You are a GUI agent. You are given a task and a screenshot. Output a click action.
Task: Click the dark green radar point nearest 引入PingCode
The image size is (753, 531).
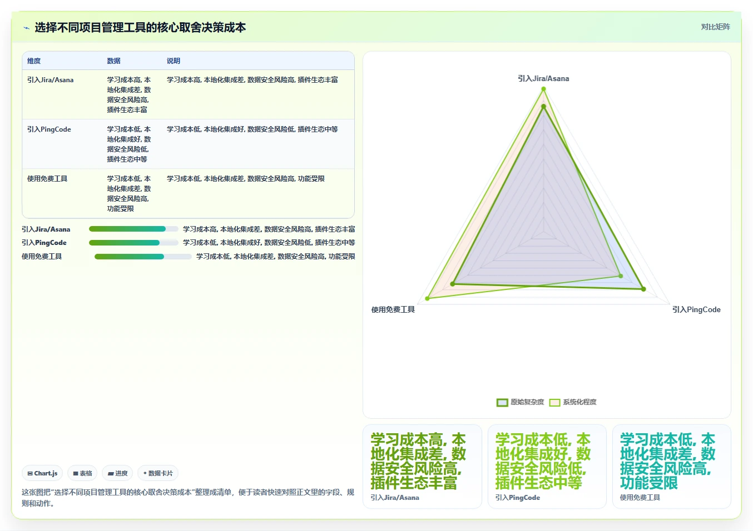click(643, 289)
